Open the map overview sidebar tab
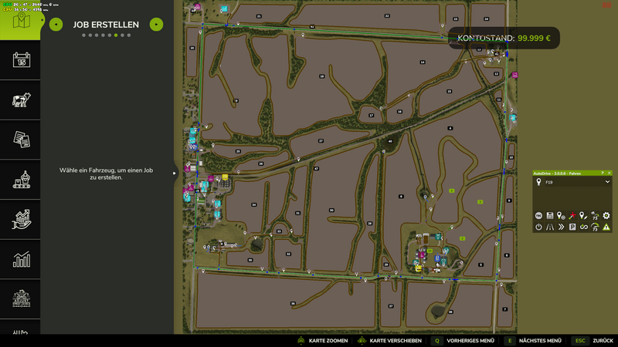Screen dimensions: 618x347 [22, 21]
